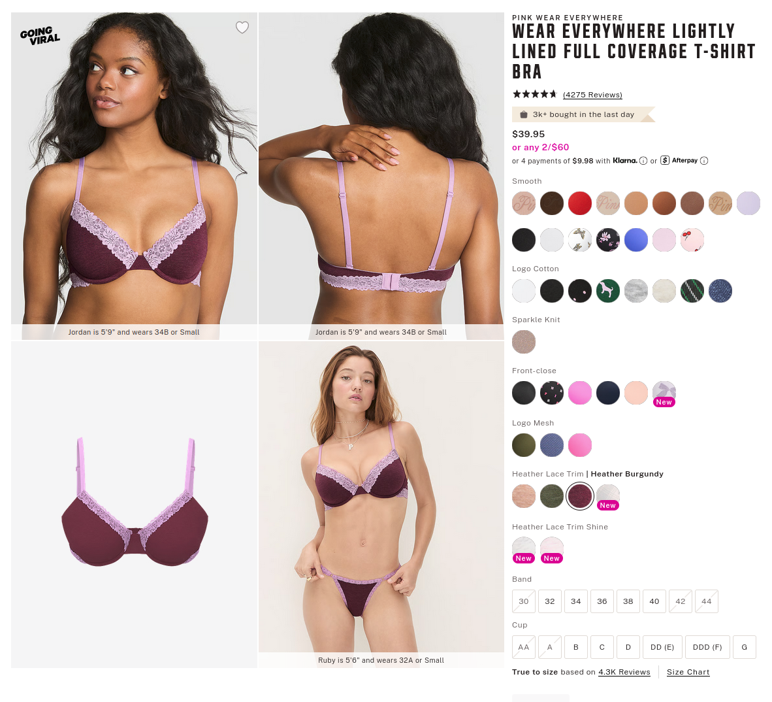The image size is (772, 702).
Task: Add item to favorites with heart icon
Action: point(242,27)
